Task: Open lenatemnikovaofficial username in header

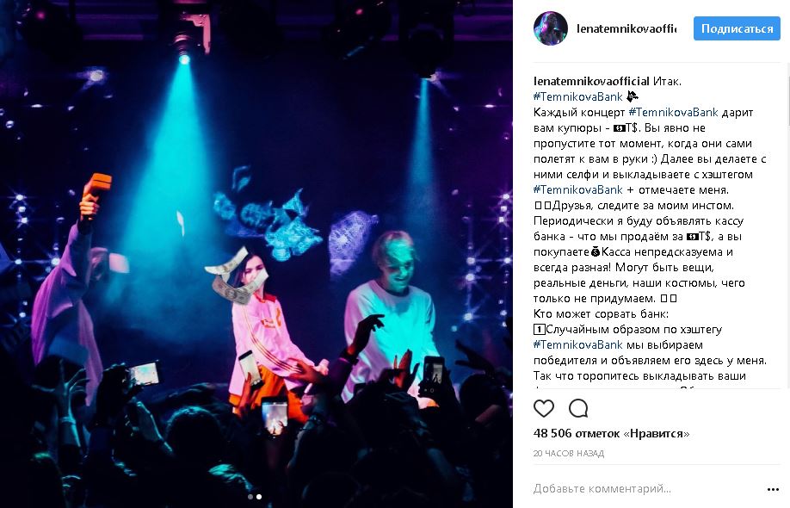Action: tap(626, 28)
